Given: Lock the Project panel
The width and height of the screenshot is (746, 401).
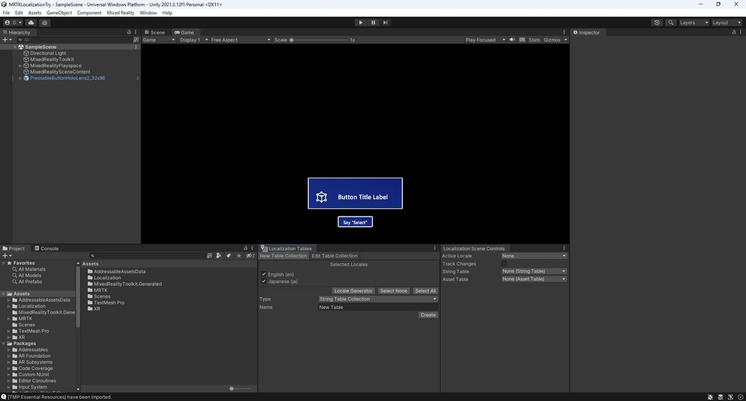Looking at the screenshot, I should (x=245, y=248).
